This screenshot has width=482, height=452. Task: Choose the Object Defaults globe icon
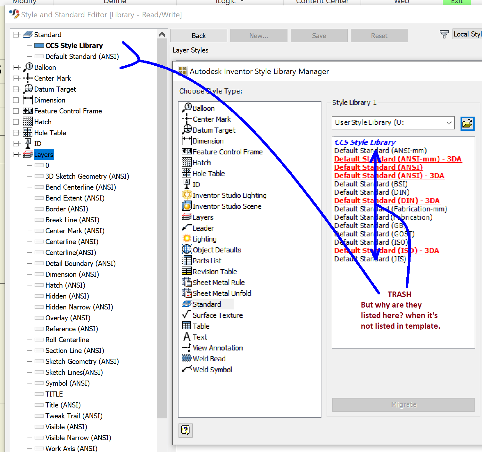187,250
